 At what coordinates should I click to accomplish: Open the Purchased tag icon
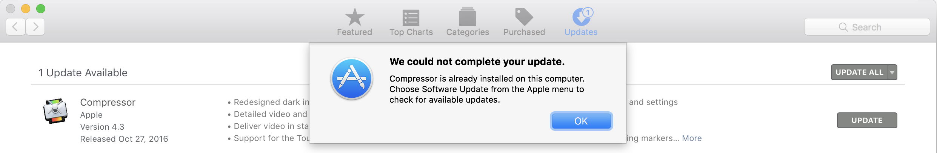pyautogui.click(x=524, y=17)
